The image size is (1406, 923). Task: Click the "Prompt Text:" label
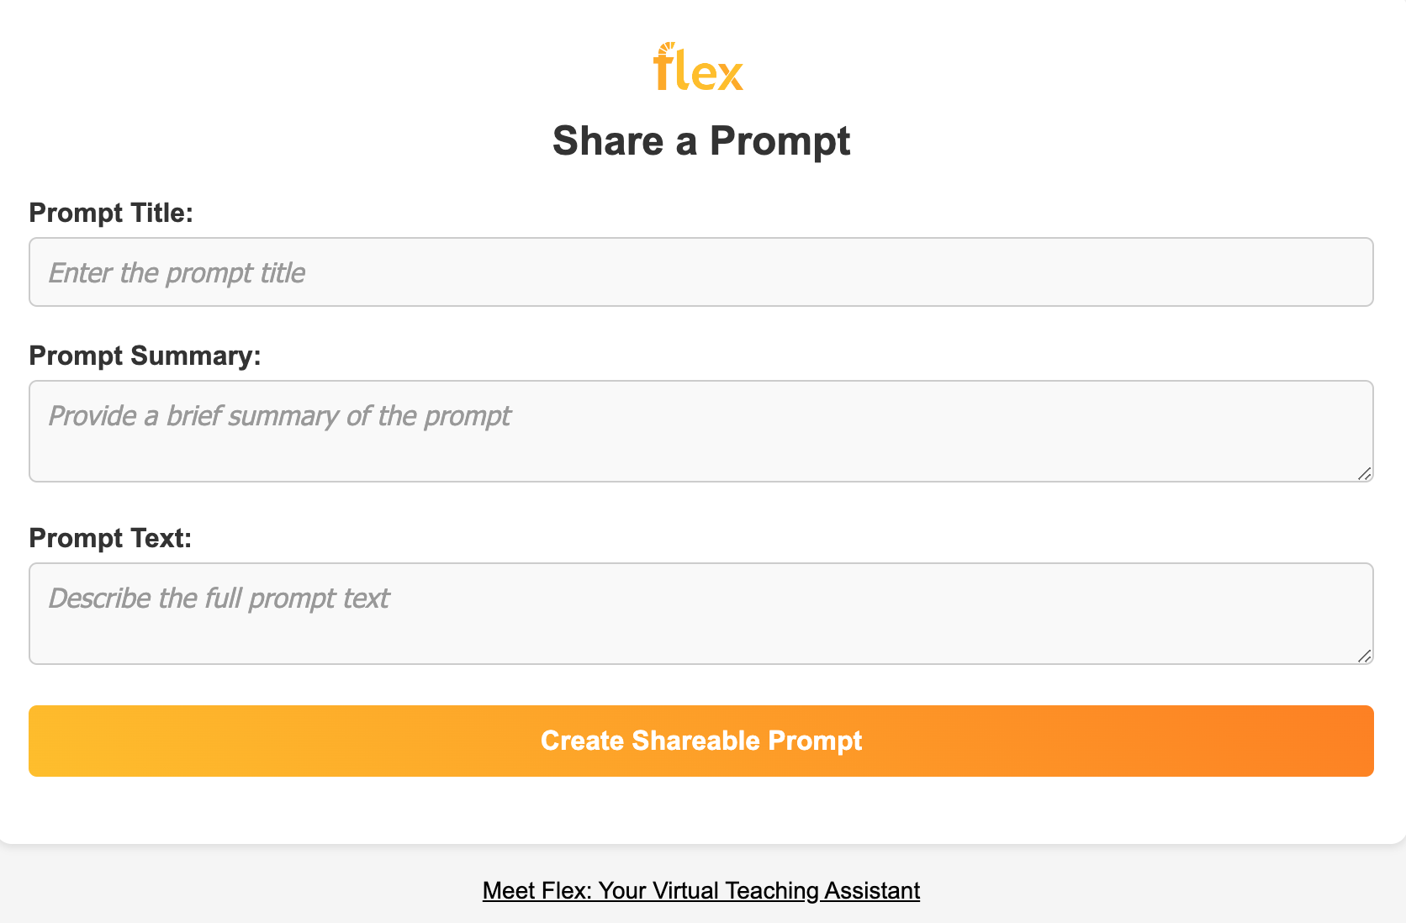click(110, 538)
